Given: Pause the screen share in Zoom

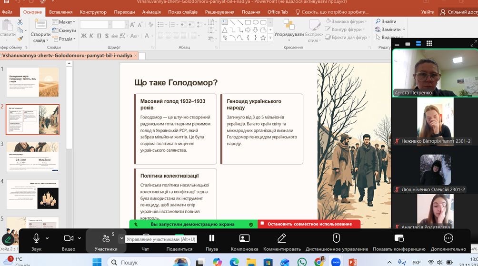Looking at the screenshot, I should click(212, 238).
